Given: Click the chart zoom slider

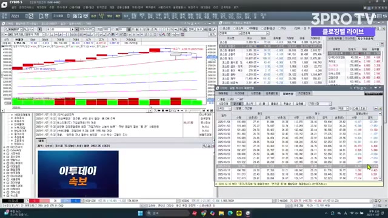Looking at the screenshot, I should [x=195, y=110].
